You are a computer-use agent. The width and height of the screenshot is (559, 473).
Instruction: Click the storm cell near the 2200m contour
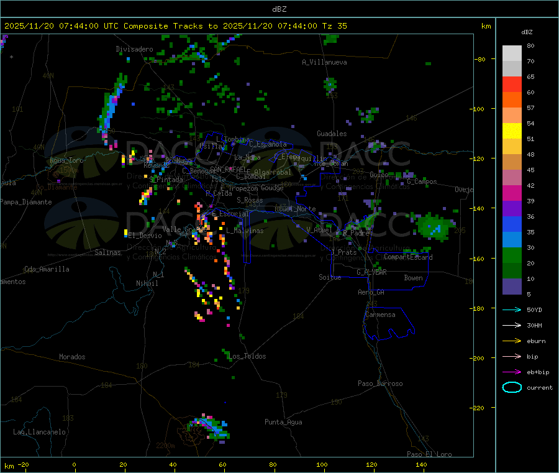209,428
